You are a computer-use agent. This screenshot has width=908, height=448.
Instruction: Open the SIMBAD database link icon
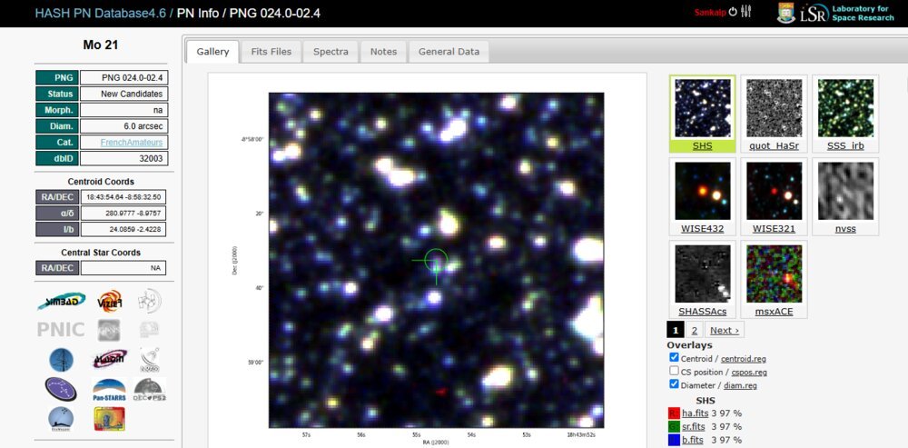61,301
